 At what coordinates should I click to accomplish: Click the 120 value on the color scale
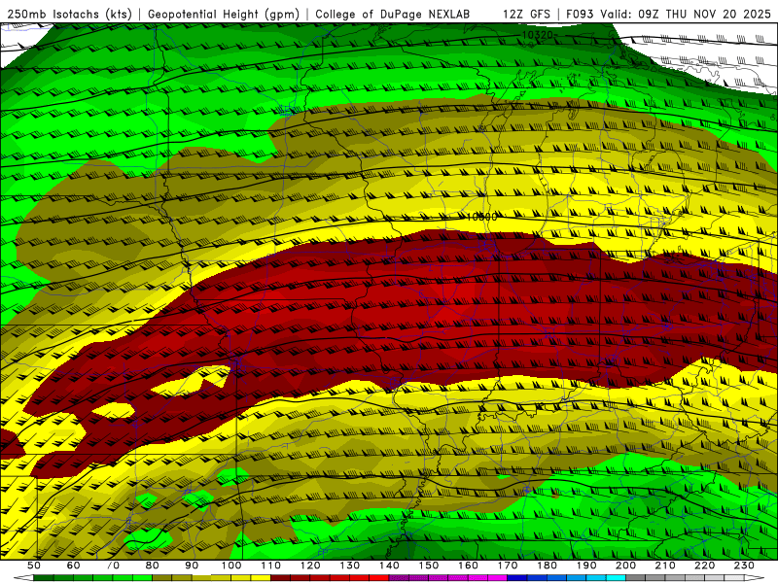(x=310, y=566)
